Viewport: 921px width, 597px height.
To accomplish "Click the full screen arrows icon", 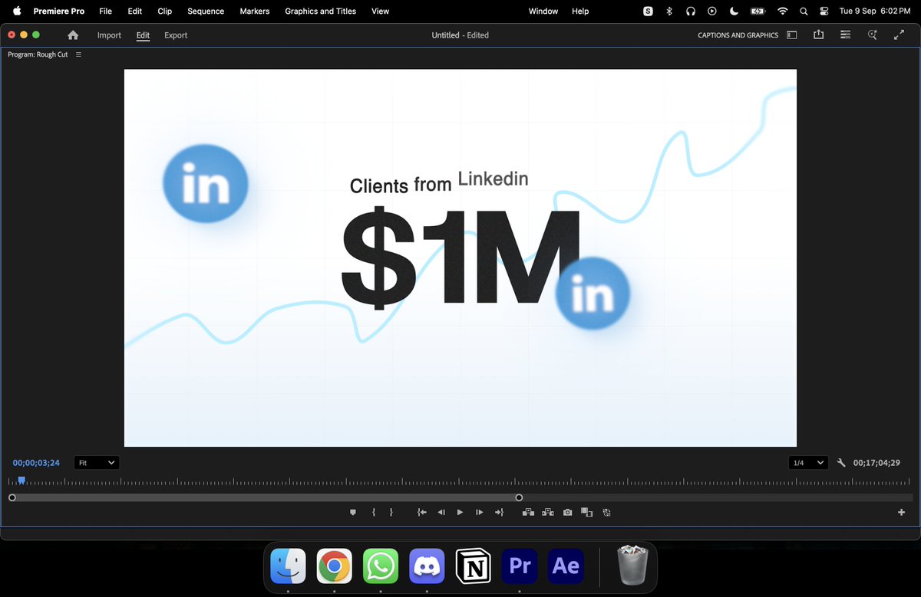I will [899, 34].
